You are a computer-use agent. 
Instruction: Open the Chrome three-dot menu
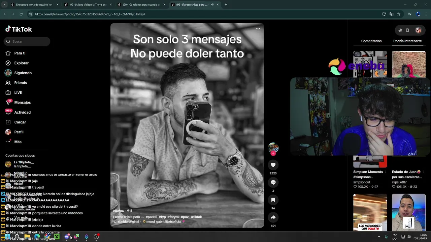[426, 14]
